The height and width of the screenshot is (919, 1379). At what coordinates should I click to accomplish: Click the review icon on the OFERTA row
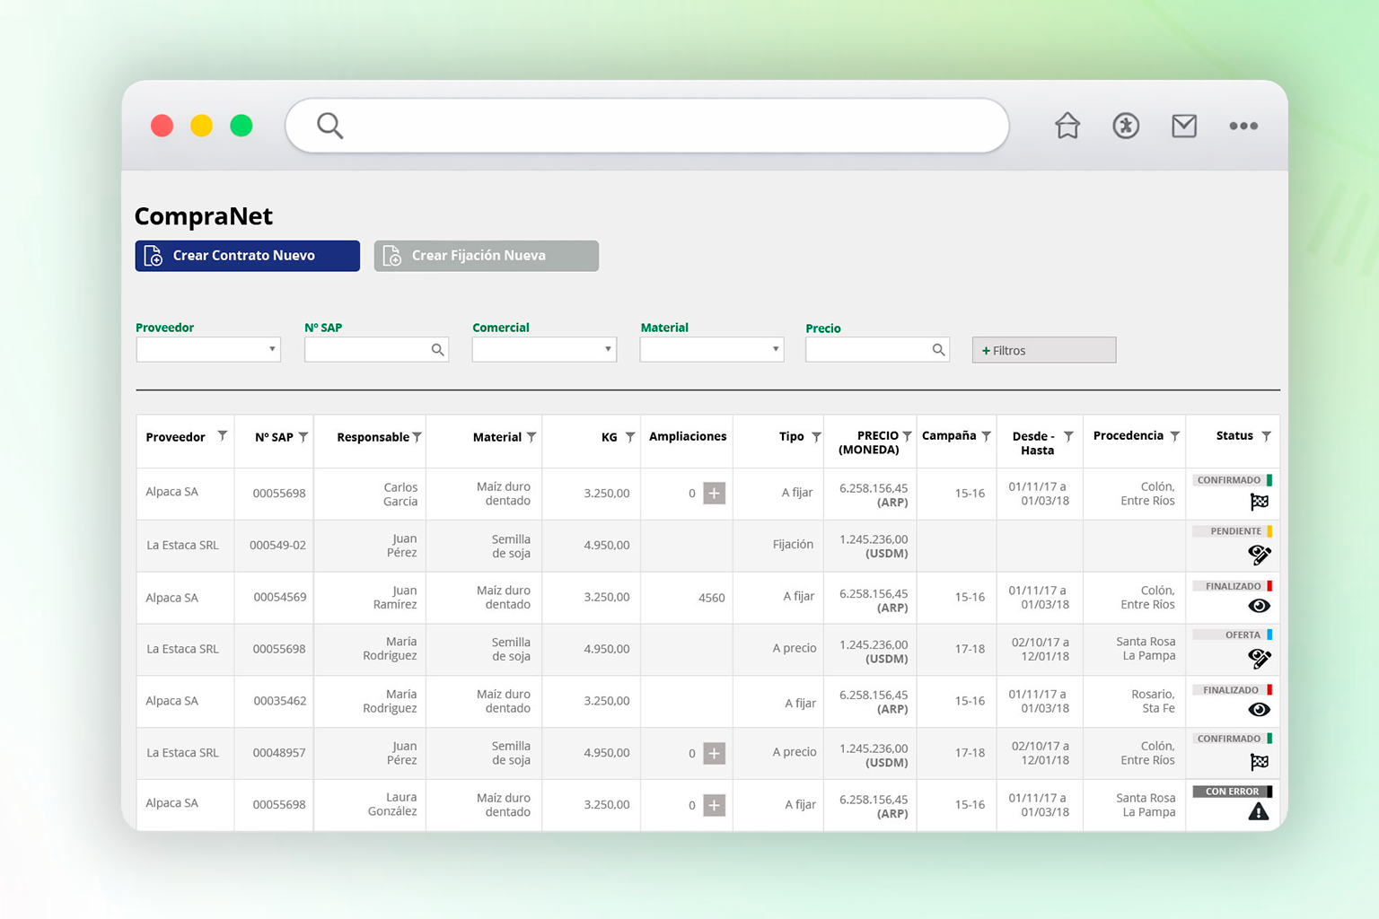pyautogui.click(x=1259, y=659)
